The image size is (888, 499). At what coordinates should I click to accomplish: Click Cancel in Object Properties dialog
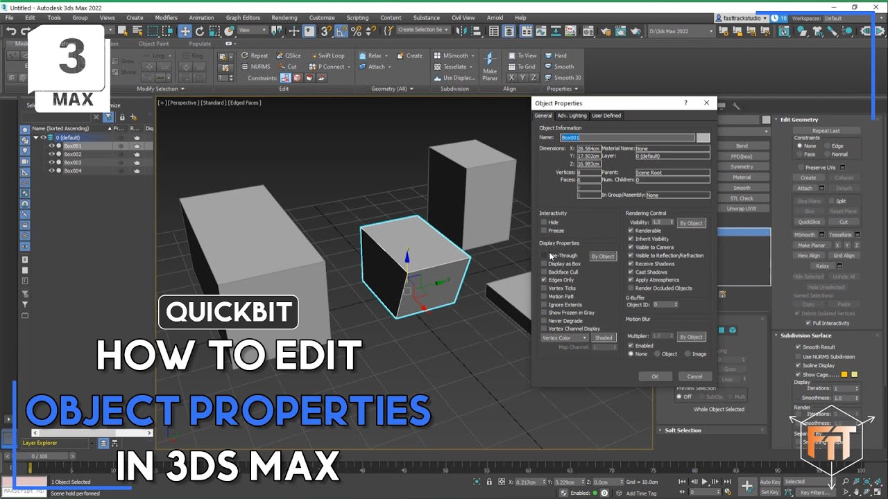694,376
